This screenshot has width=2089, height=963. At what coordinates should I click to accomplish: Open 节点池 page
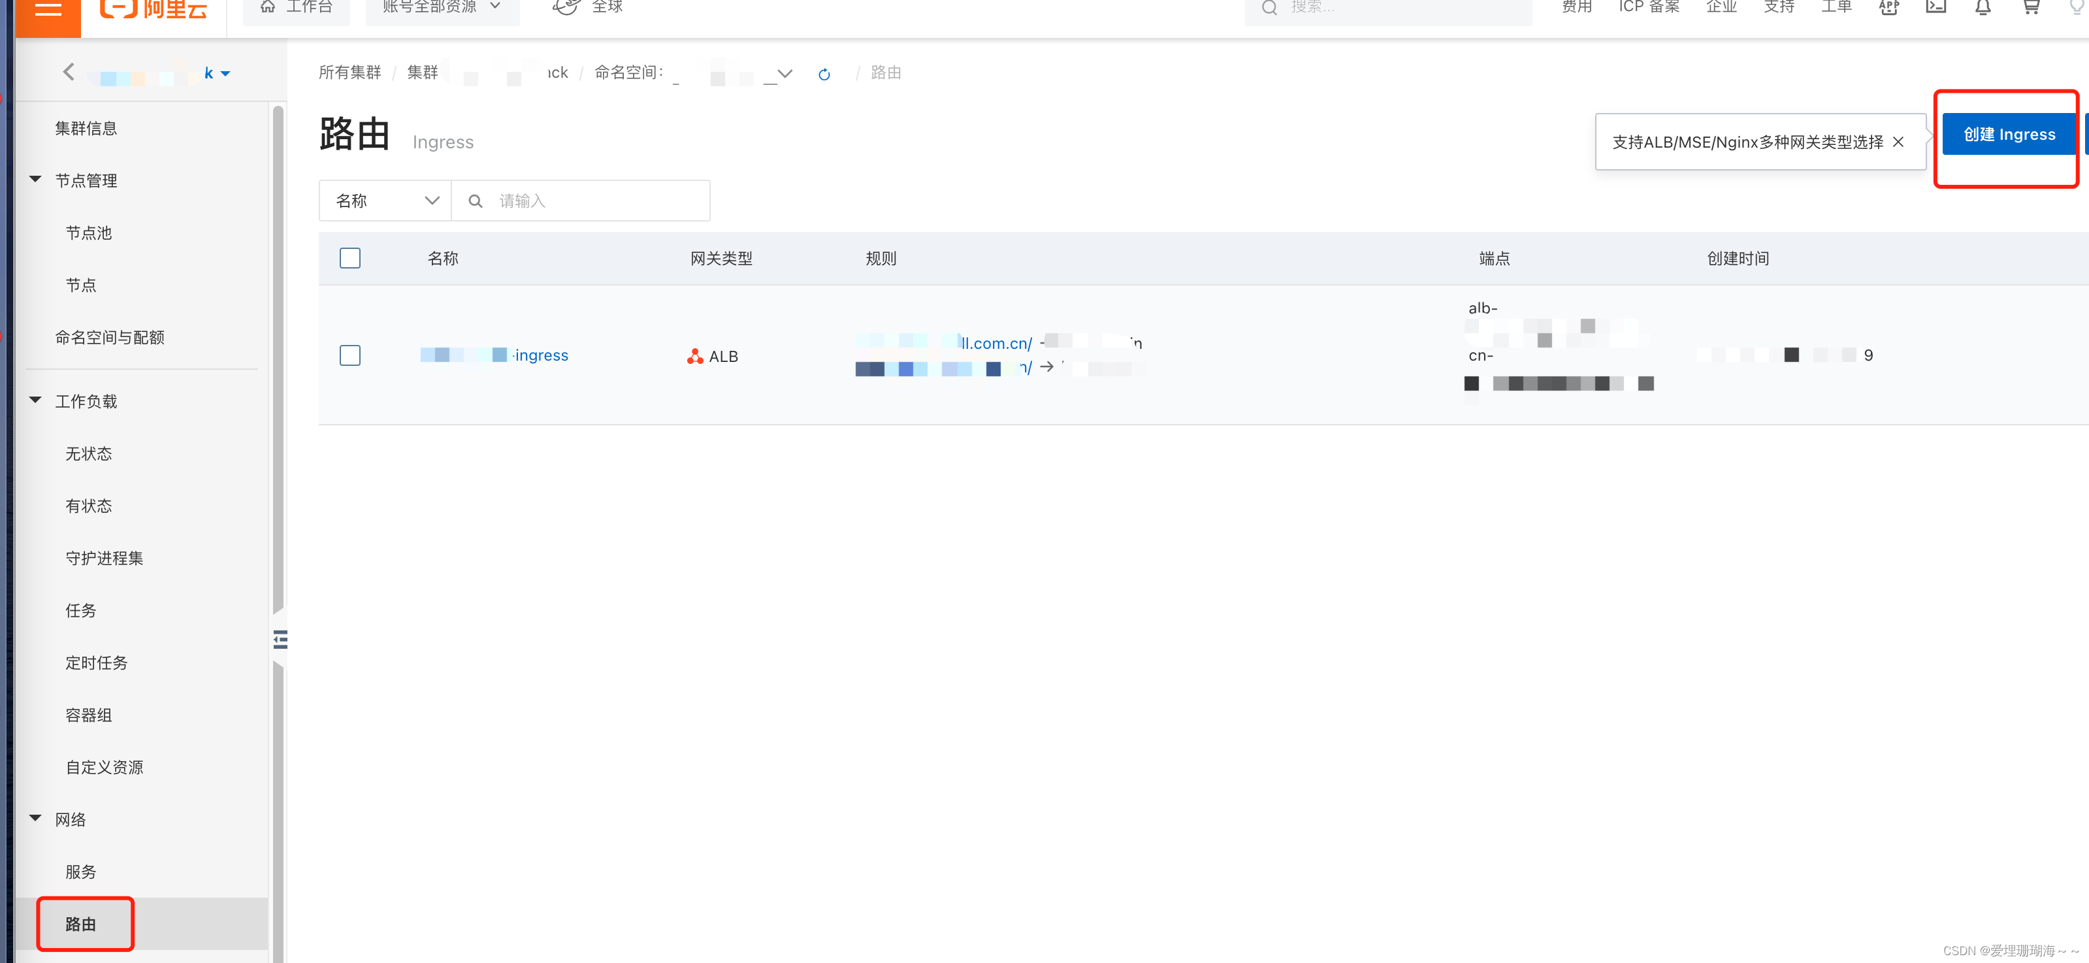point(88,233)
